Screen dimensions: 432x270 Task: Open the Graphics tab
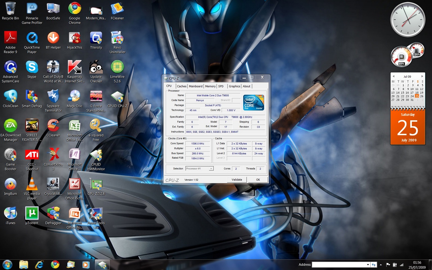234,86
